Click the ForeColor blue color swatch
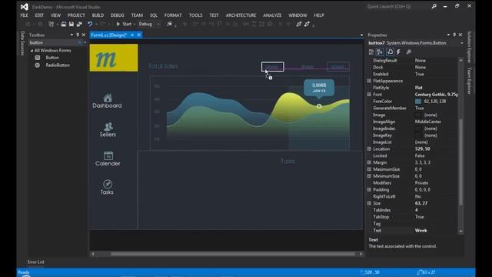This screenshot has height=277, width=492. (x=418, y=102)
